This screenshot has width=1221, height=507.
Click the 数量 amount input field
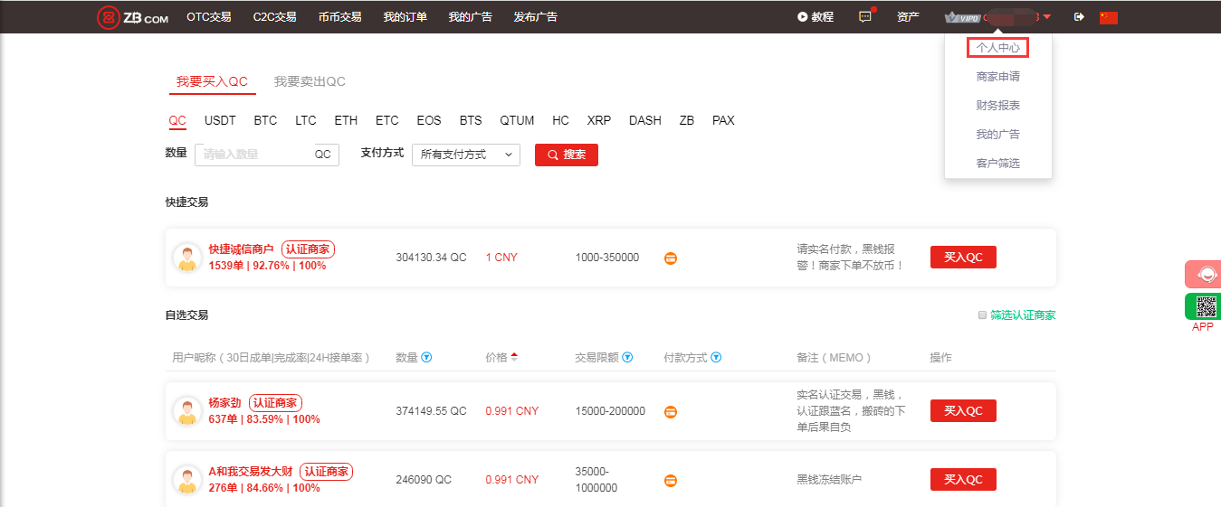pyautogui.click(x=254, y=155)
